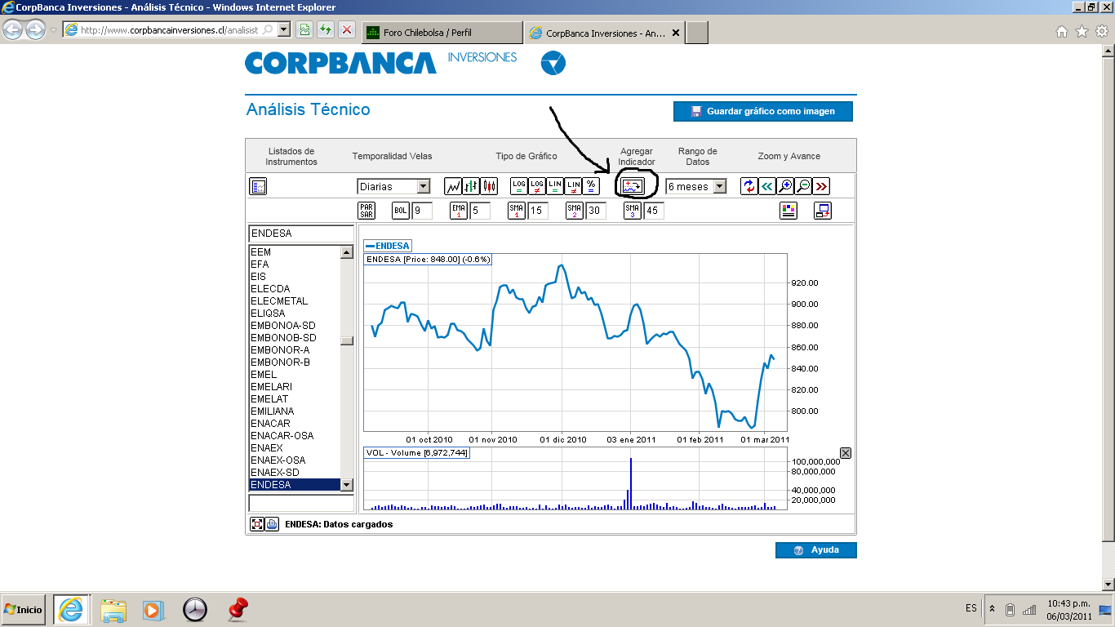
Task: Click the first LOG scale icon
Action: (519, 186)
